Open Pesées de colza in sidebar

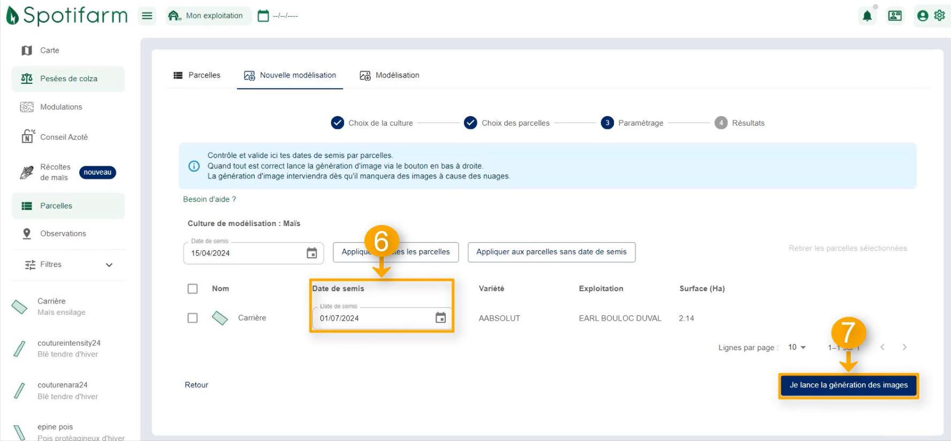(x=68, y=79)
